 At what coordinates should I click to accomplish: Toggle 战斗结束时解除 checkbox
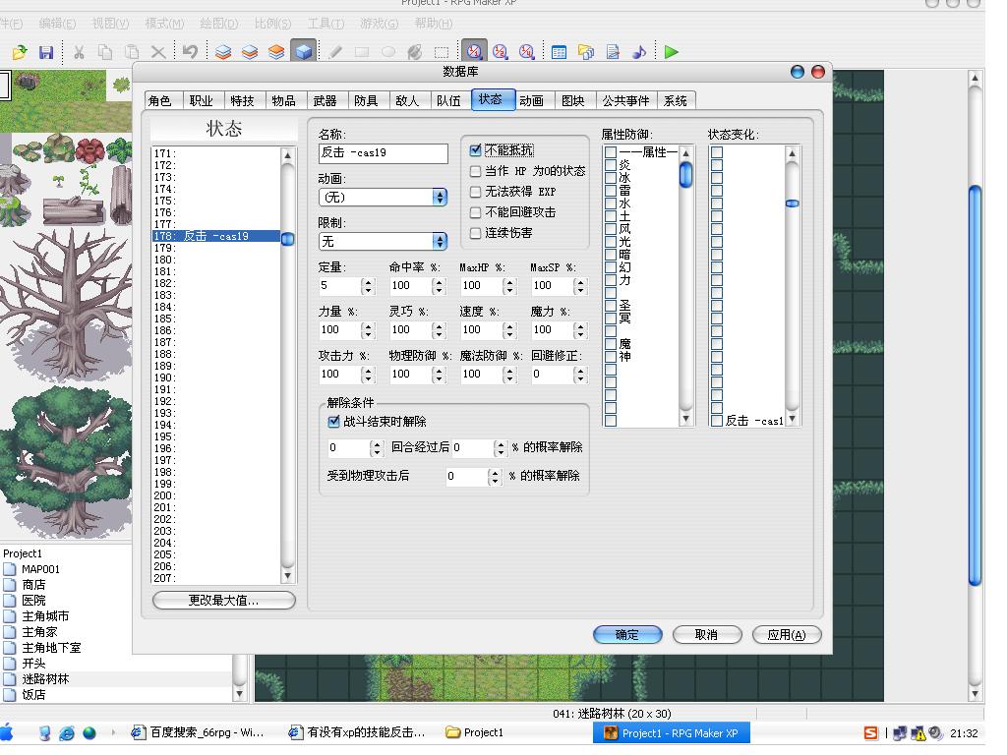coord(333,422)
